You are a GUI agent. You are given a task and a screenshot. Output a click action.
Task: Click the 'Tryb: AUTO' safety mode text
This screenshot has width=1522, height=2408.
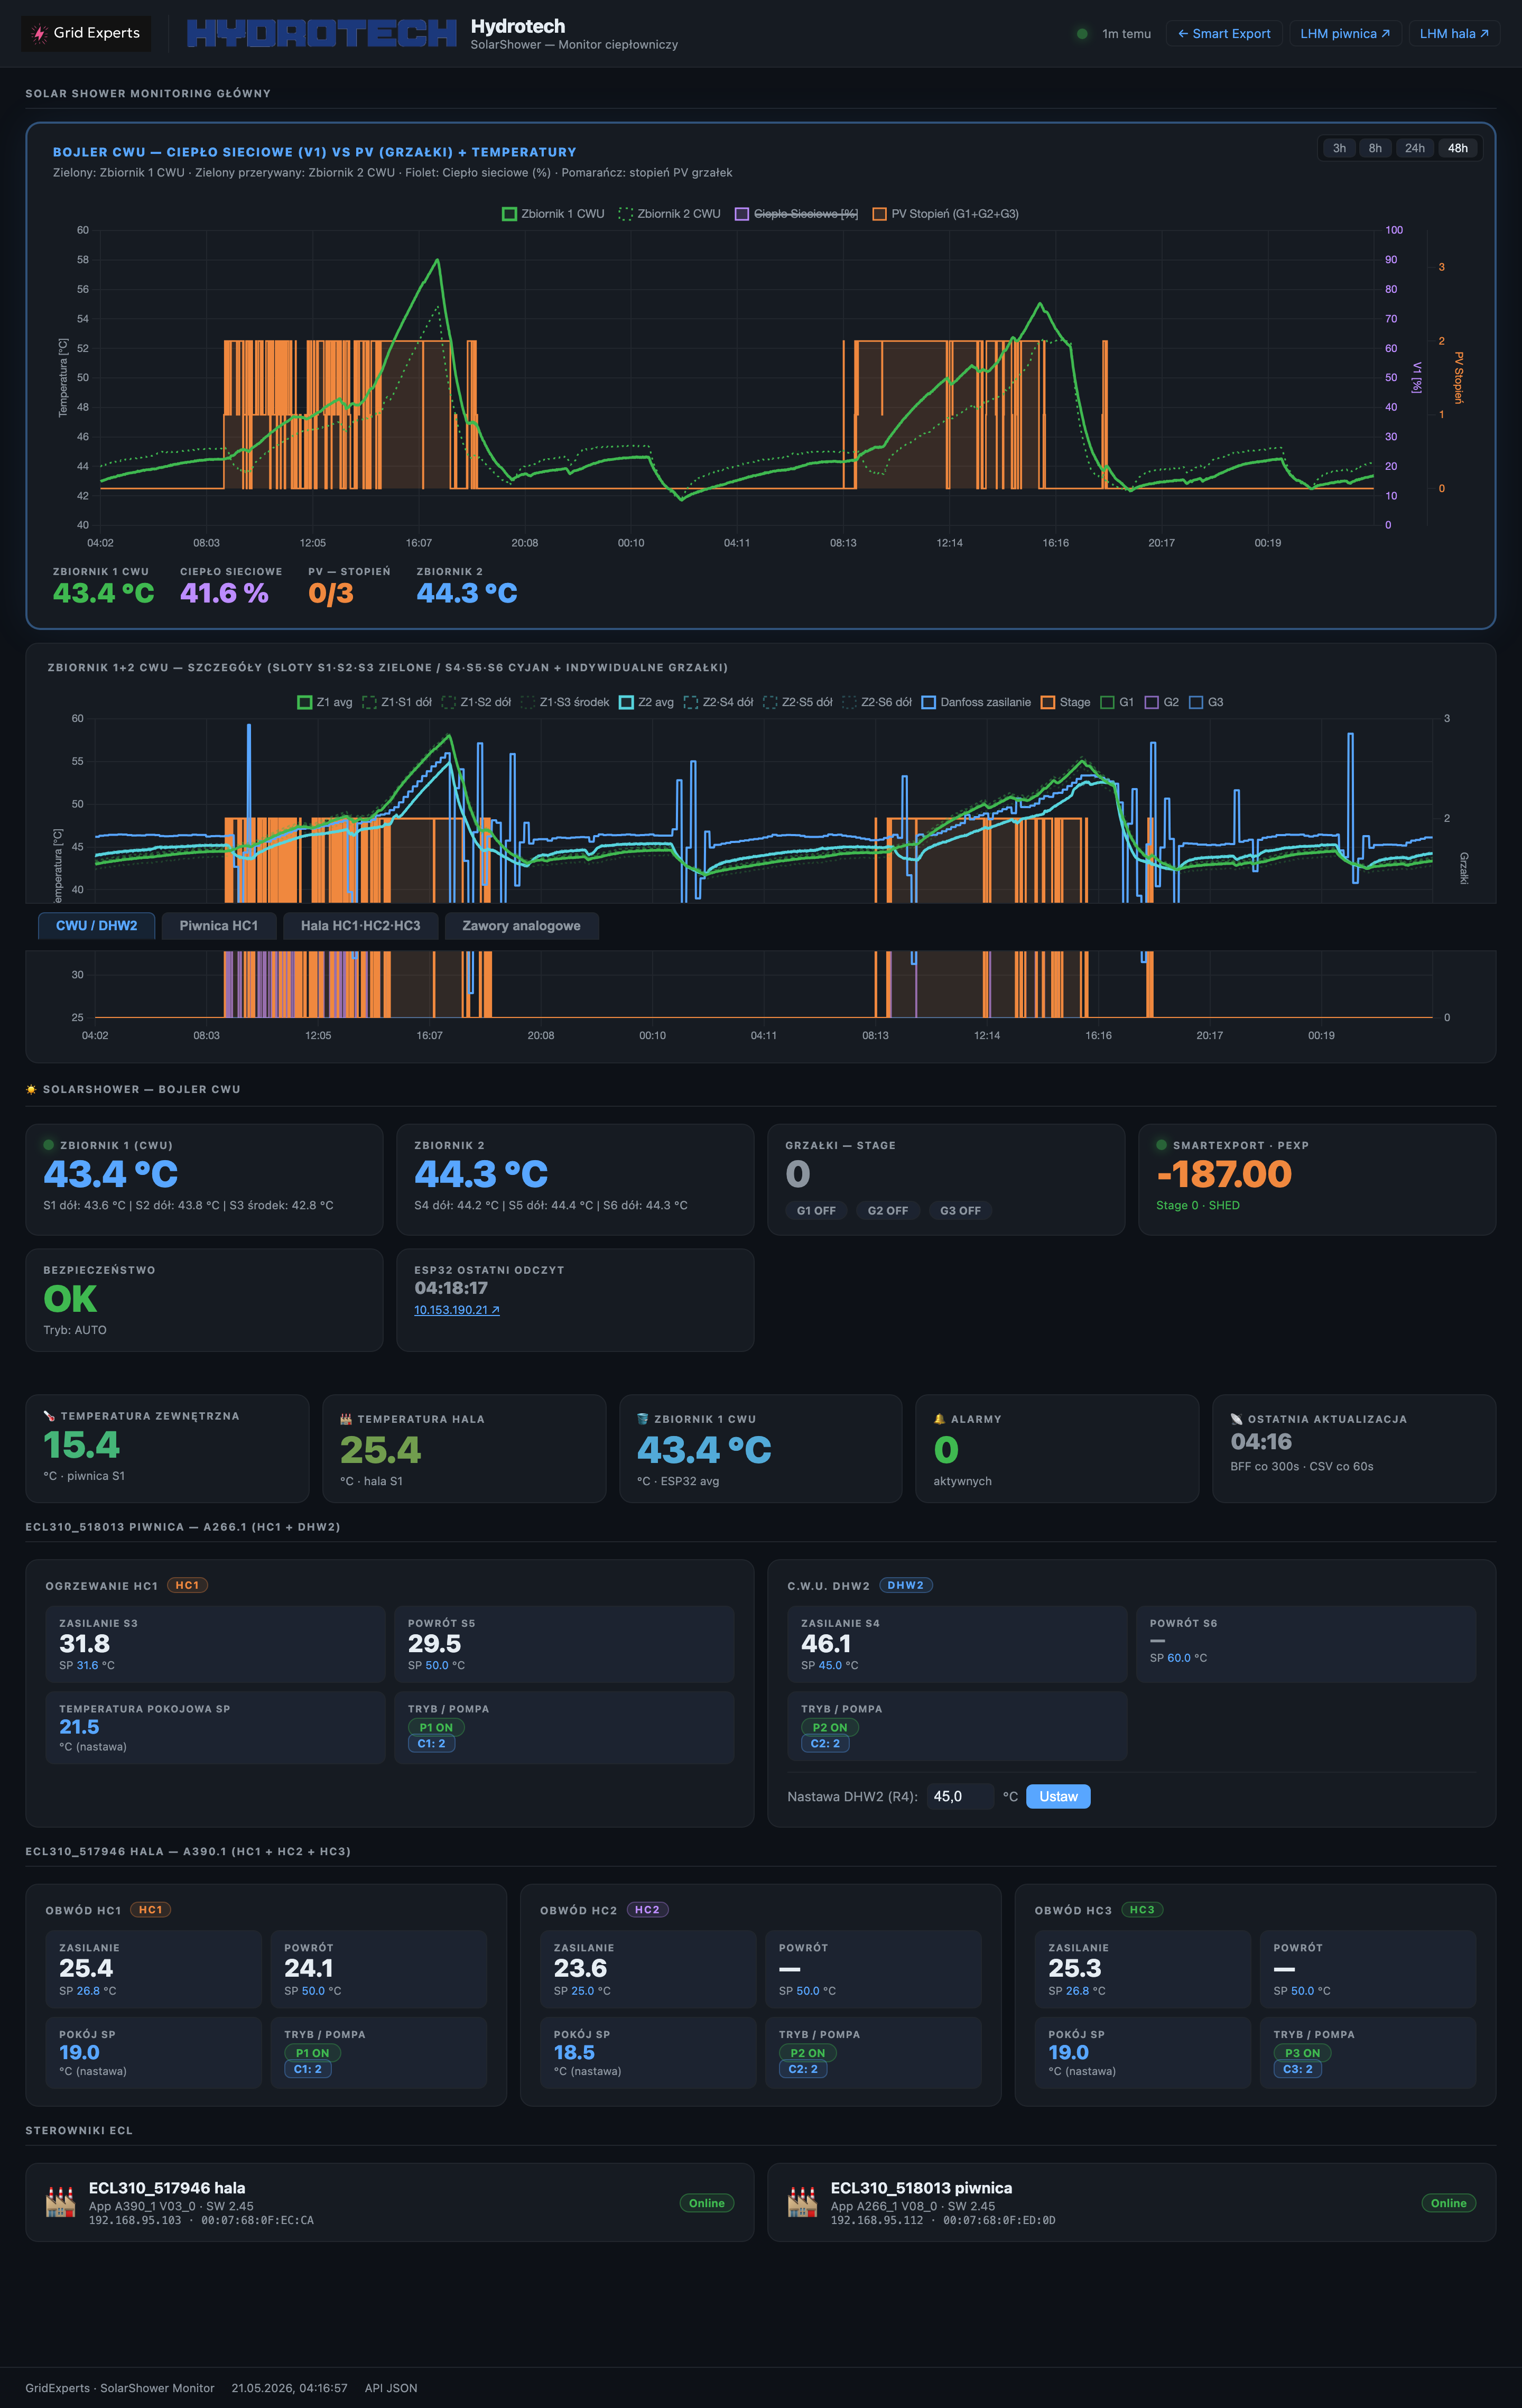[75, 1330]
